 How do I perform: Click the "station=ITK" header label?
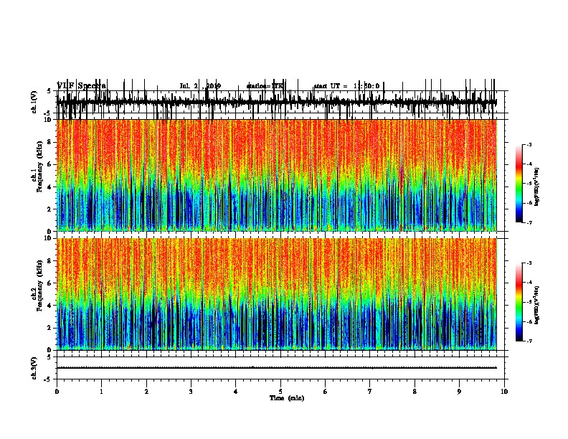(265, 86)
